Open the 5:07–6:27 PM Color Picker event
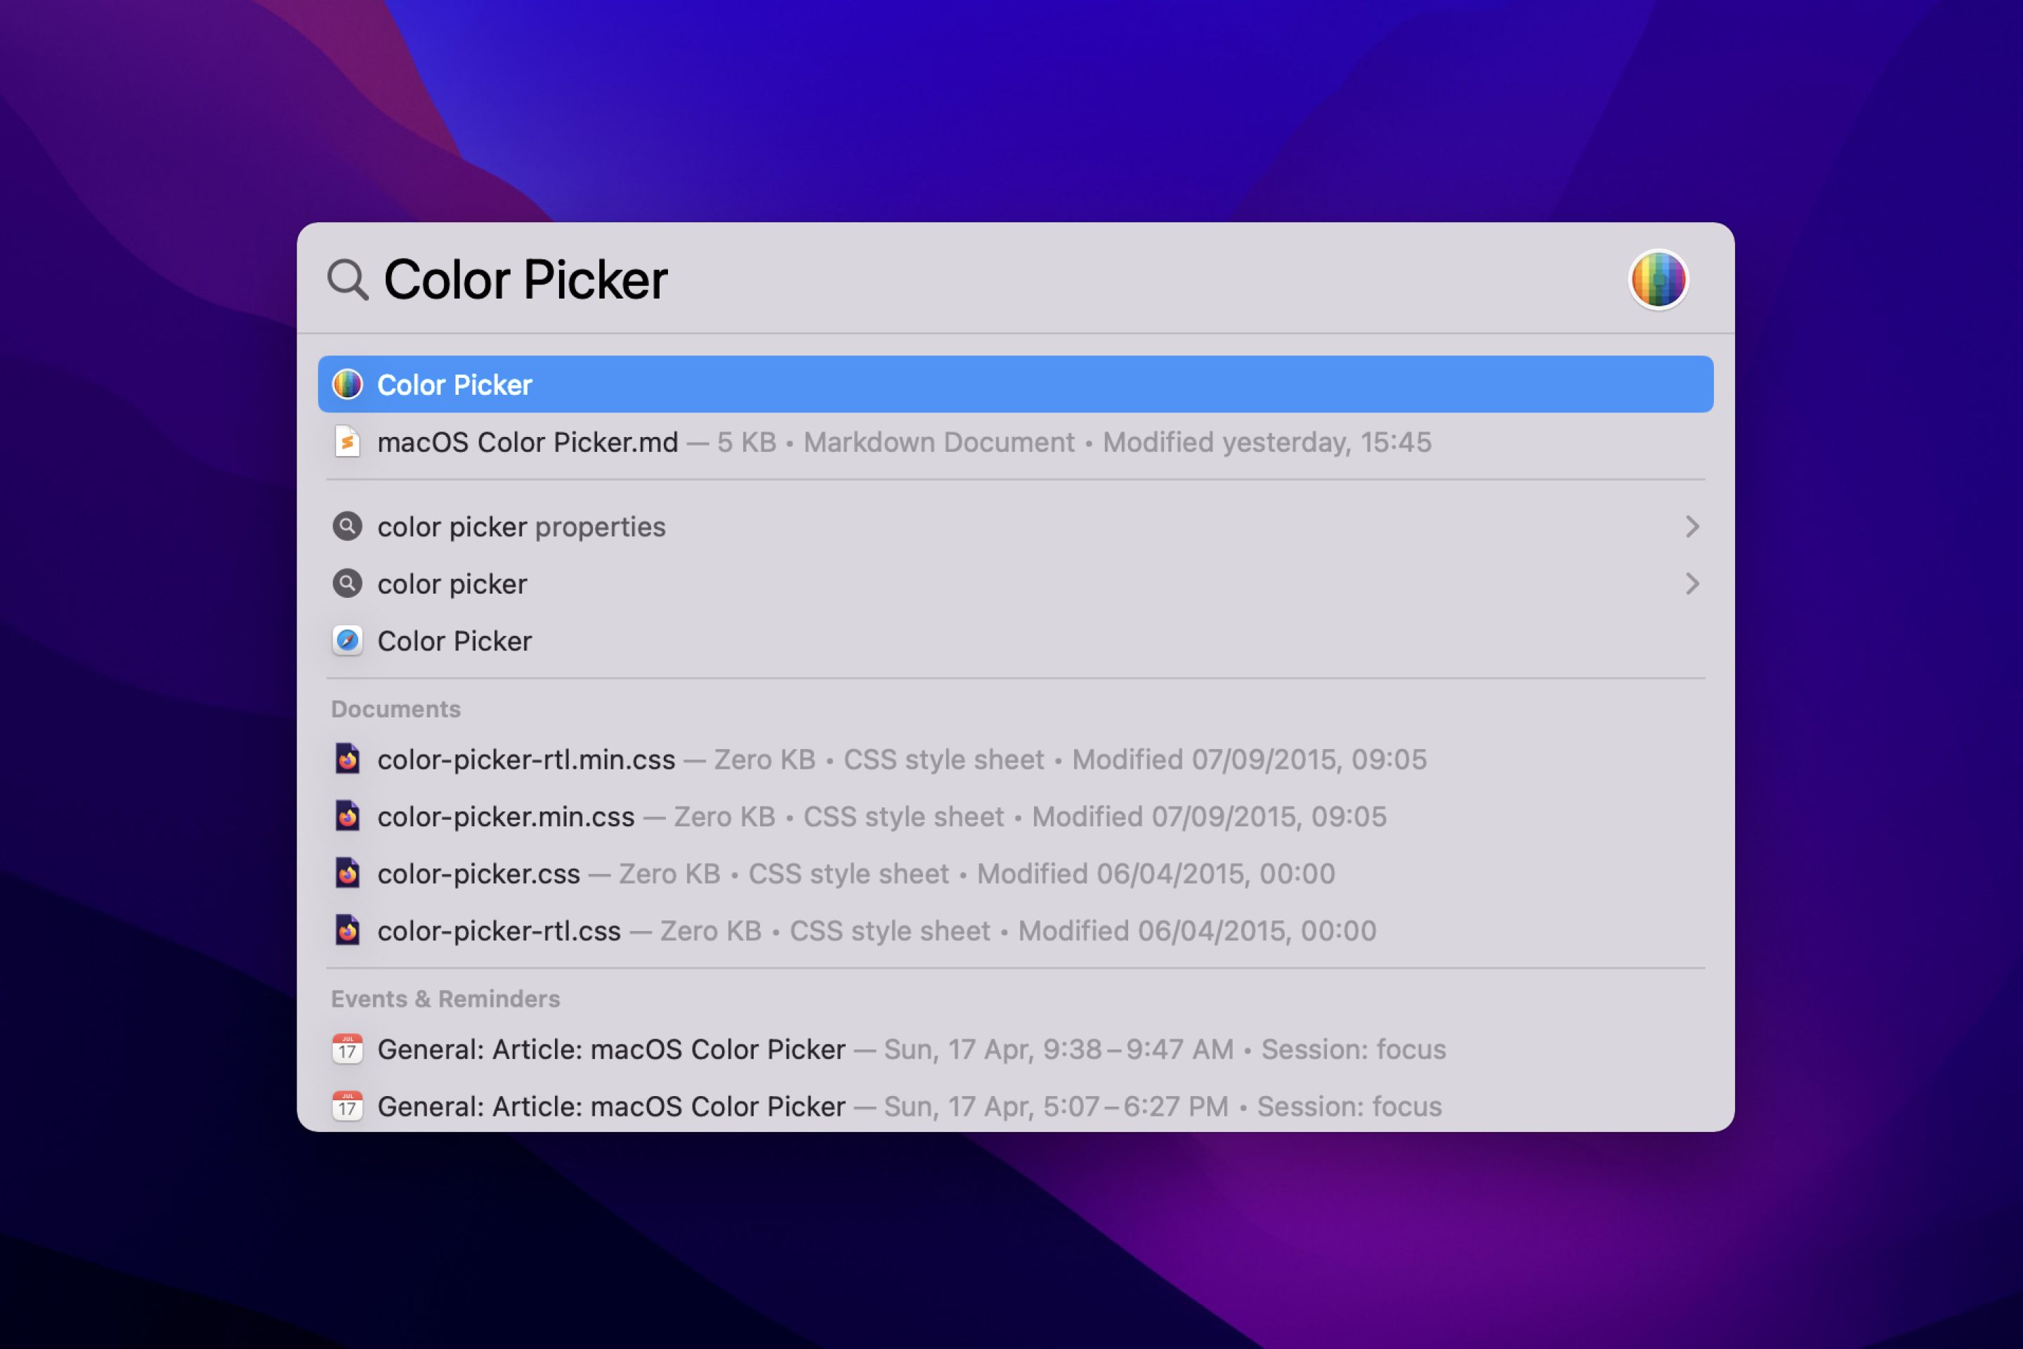Viewport: 2023px width, 1349px height. [x=1015, y=1107]
